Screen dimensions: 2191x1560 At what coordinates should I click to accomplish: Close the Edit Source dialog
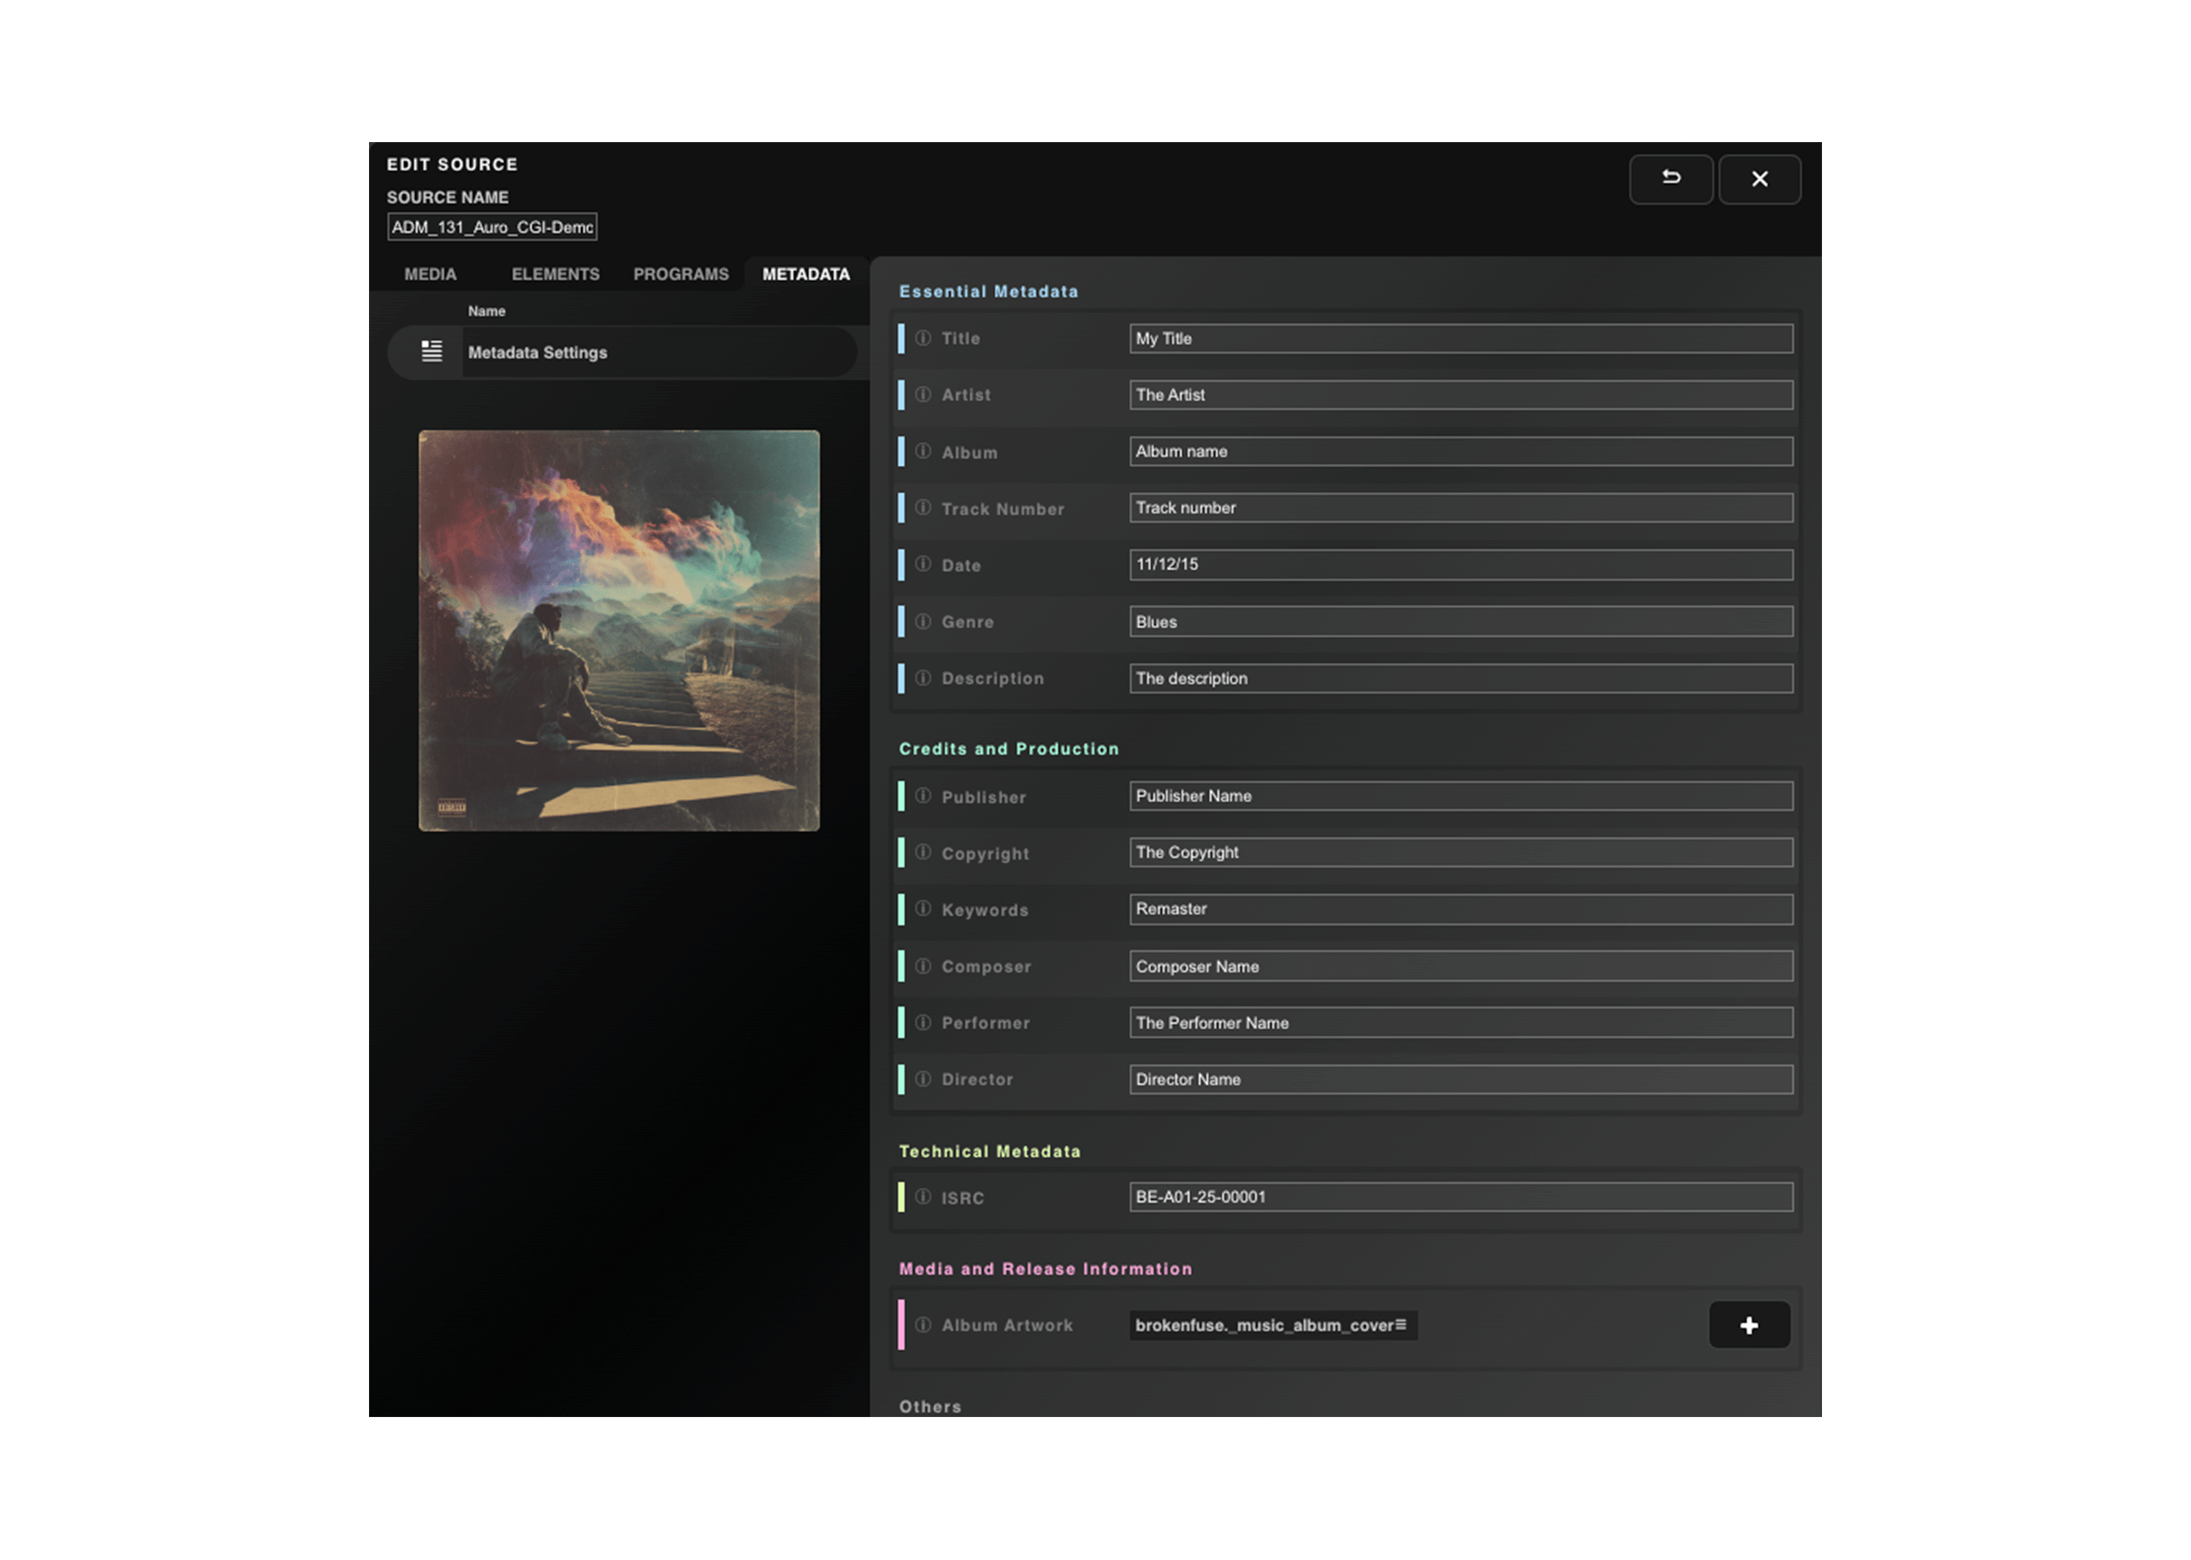[x=1758, y=178]
